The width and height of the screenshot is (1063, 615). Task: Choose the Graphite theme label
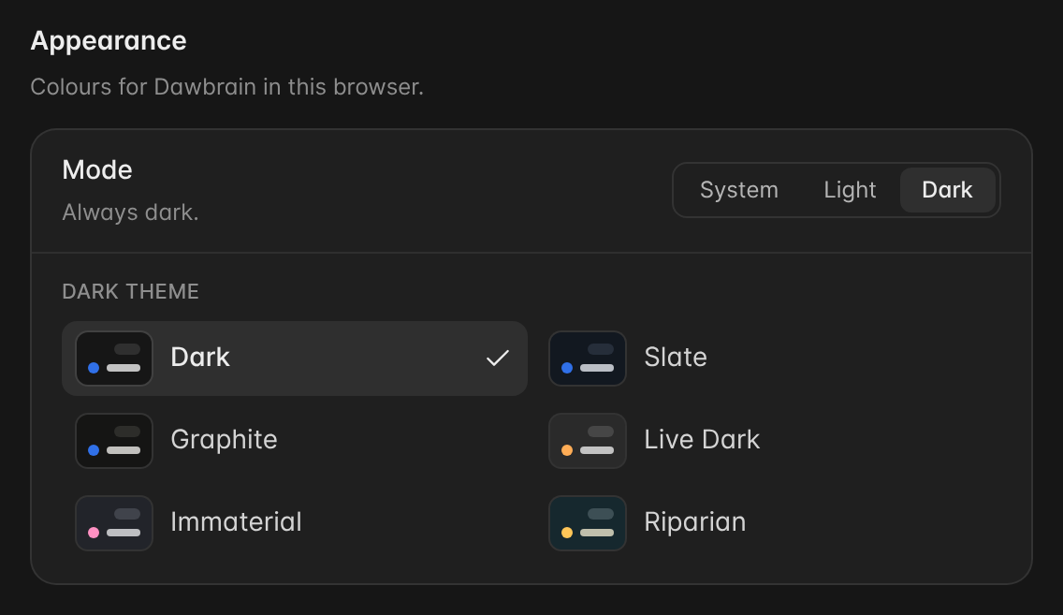click(x=224, y=439)
